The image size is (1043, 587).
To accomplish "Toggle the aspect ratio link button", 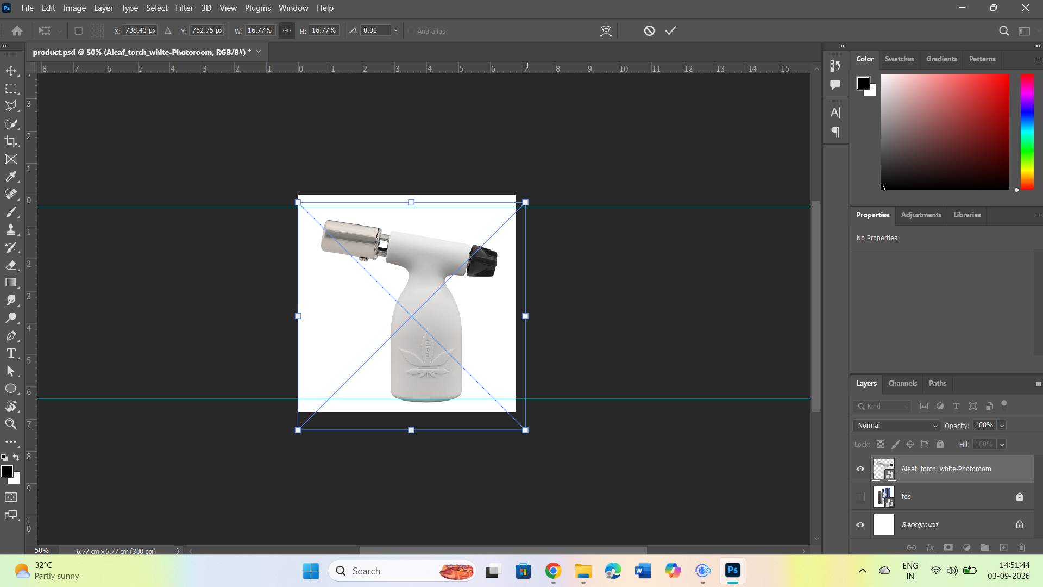I will click(287, 30).
